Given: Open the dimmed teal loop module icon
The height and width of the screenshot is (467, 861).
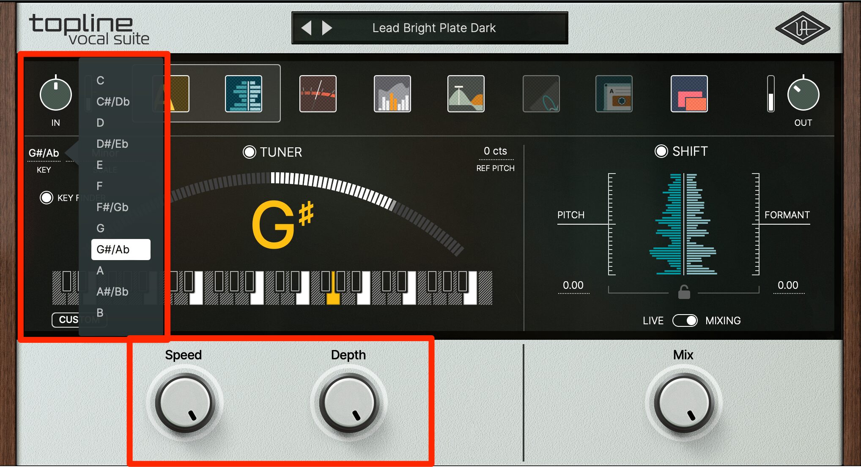Looking at the screenshot, I should click(541, 94).
